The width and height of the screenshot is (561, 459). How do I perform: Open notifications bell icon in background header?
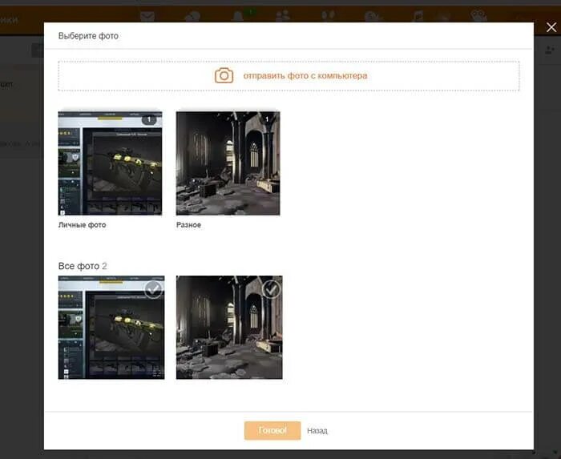(x=237, y=17)
